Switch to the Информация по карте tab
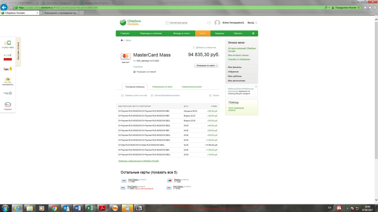The image size is (378, 212). [162, 87]
